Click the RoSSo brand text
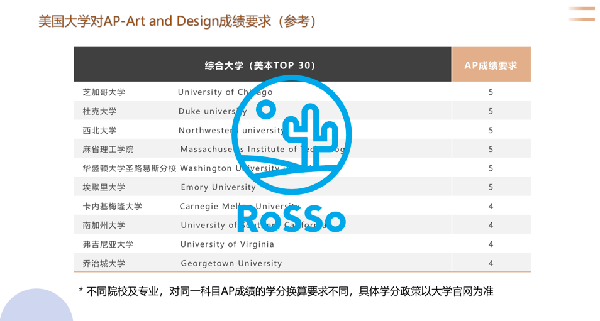This screenshot has width=600, height=321. [x=292, y=219]
